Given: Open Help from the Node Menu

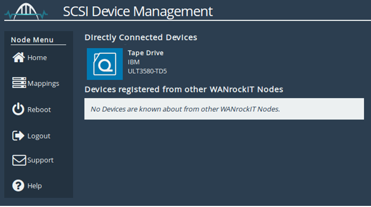Looking at the screenshot, I should pyautogui.click(x=35, y=186).
